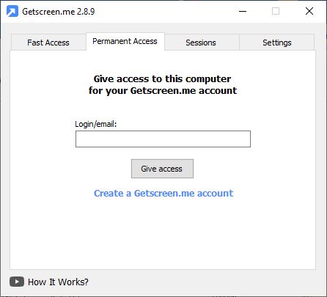Viewport: 327px width, 297px height.
Task: Follow the Create a Getscreen.me account link
Action: [x=163, y=194]
